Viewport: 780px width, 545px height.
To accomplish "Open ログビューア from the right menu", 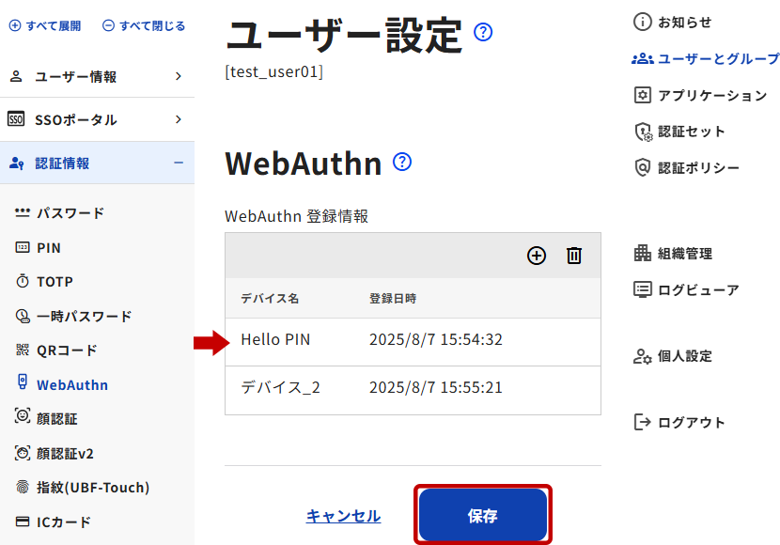I will click(687, 289).
